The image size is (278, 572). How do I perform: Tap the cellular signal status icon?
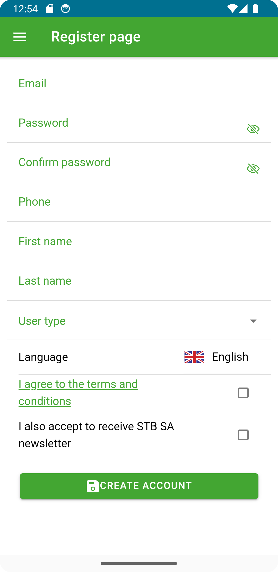(243, 9)
